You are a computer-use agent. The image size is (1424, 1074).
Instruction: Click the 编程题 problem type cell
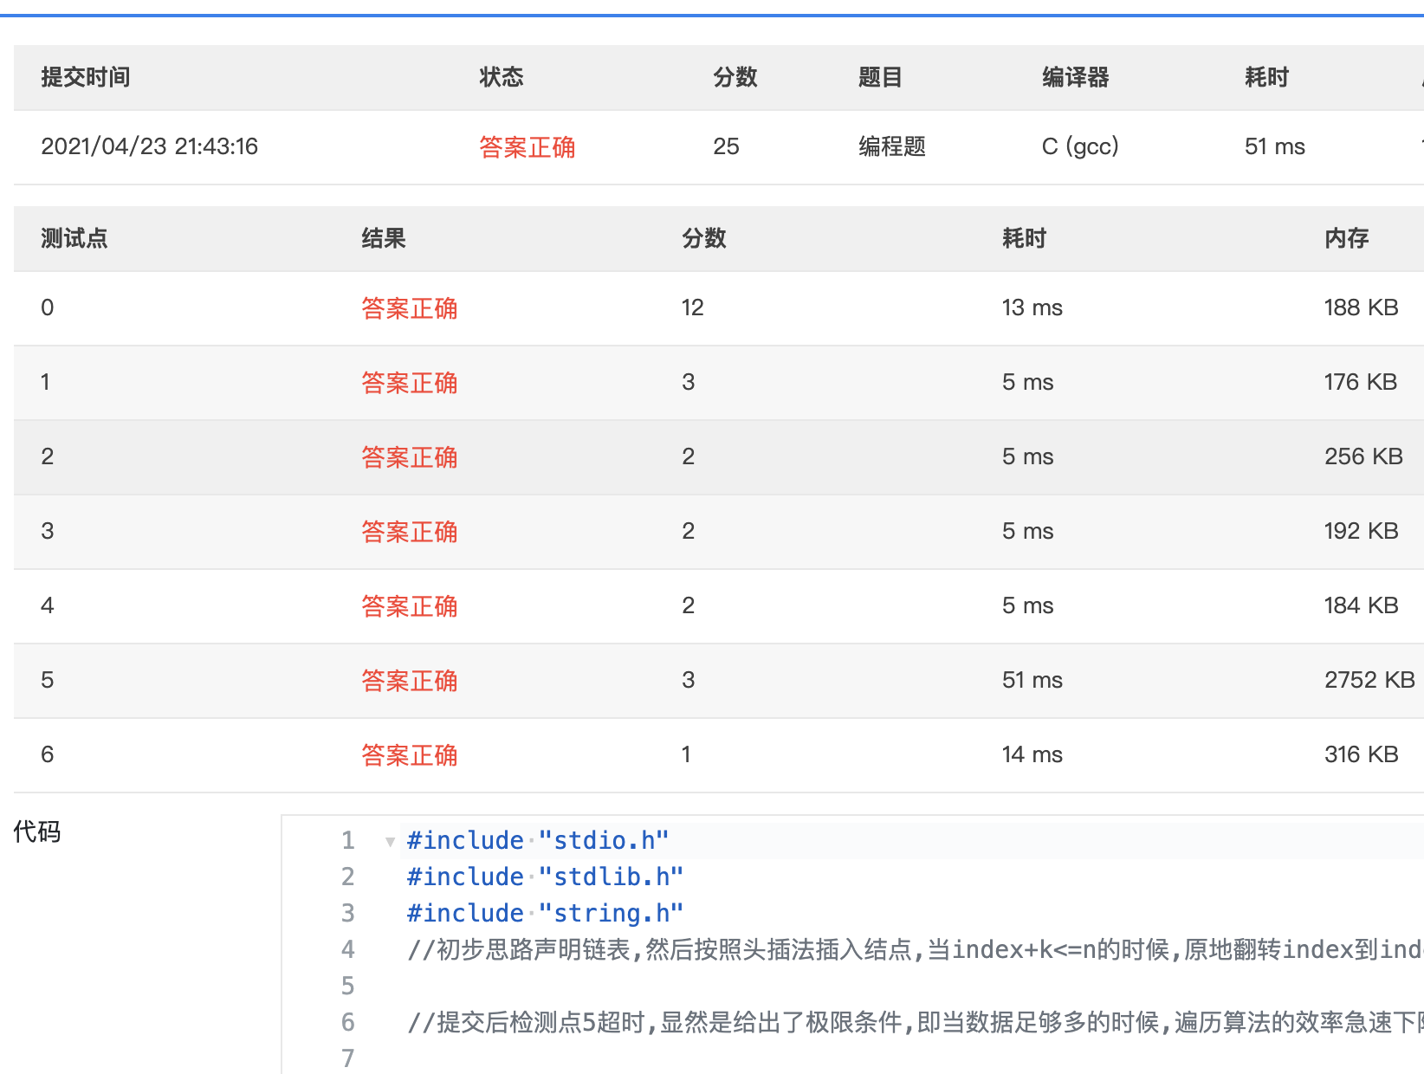[892, 146]
